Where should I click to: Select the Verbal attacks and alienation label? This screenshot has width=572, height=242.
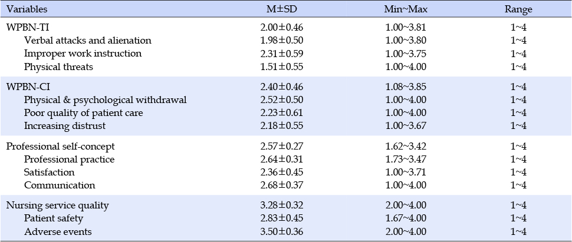(87, 40)
